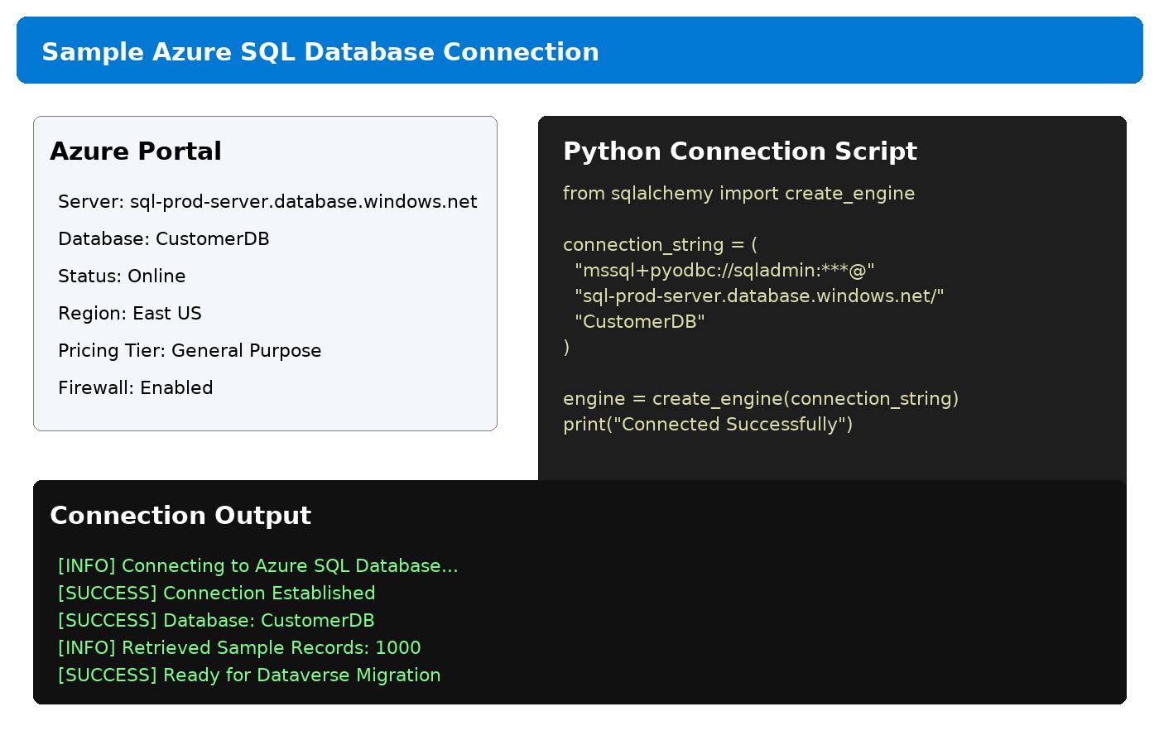Viewport: 1159px width, 745px height.
Task: Click the 'Status: Online' line
Action: pos(122,276)
